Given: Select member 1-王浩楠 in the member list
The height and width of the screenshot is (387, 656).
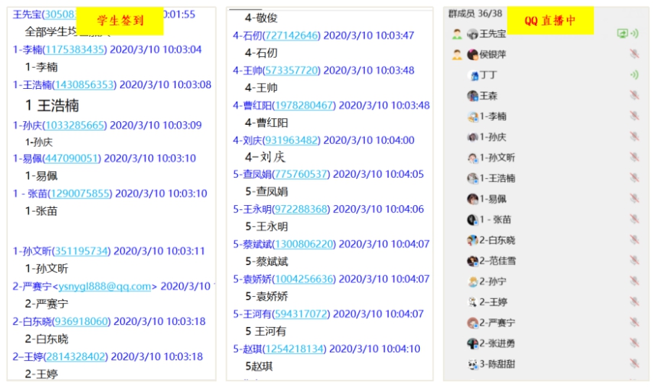Looking at the screenshot, I should (497, 178).
